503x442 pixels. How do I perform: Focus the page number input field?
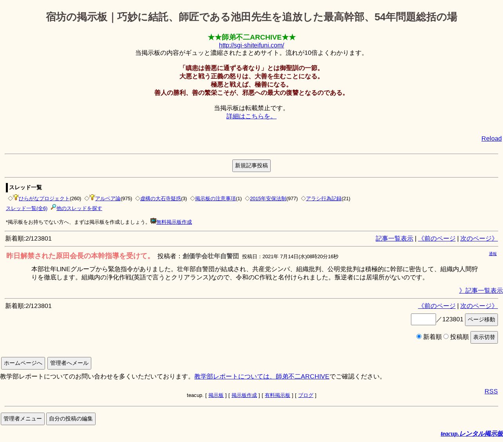[423, 319]
